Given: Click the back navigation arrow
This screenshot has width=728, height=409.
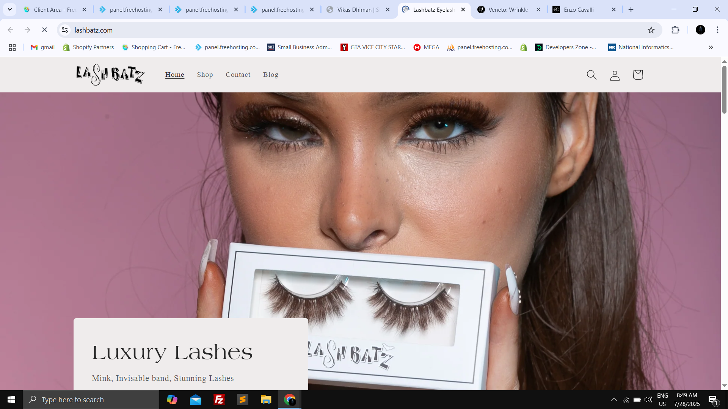Looking at the screenshot, I should 10,30.
